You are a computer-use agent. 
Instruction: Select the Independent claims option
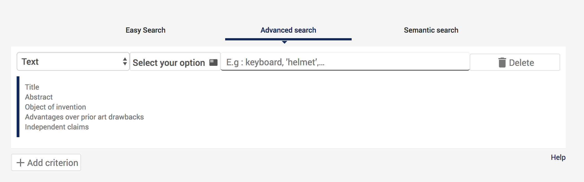pos(57,127)
